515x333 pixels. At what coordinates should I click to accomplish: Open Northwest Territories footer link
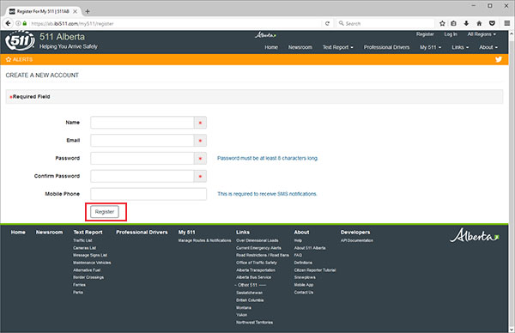(x=254, y=323)
